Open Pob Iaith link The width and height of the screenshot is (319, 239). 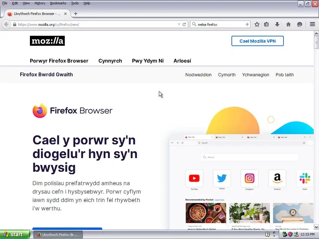point(285,75)
